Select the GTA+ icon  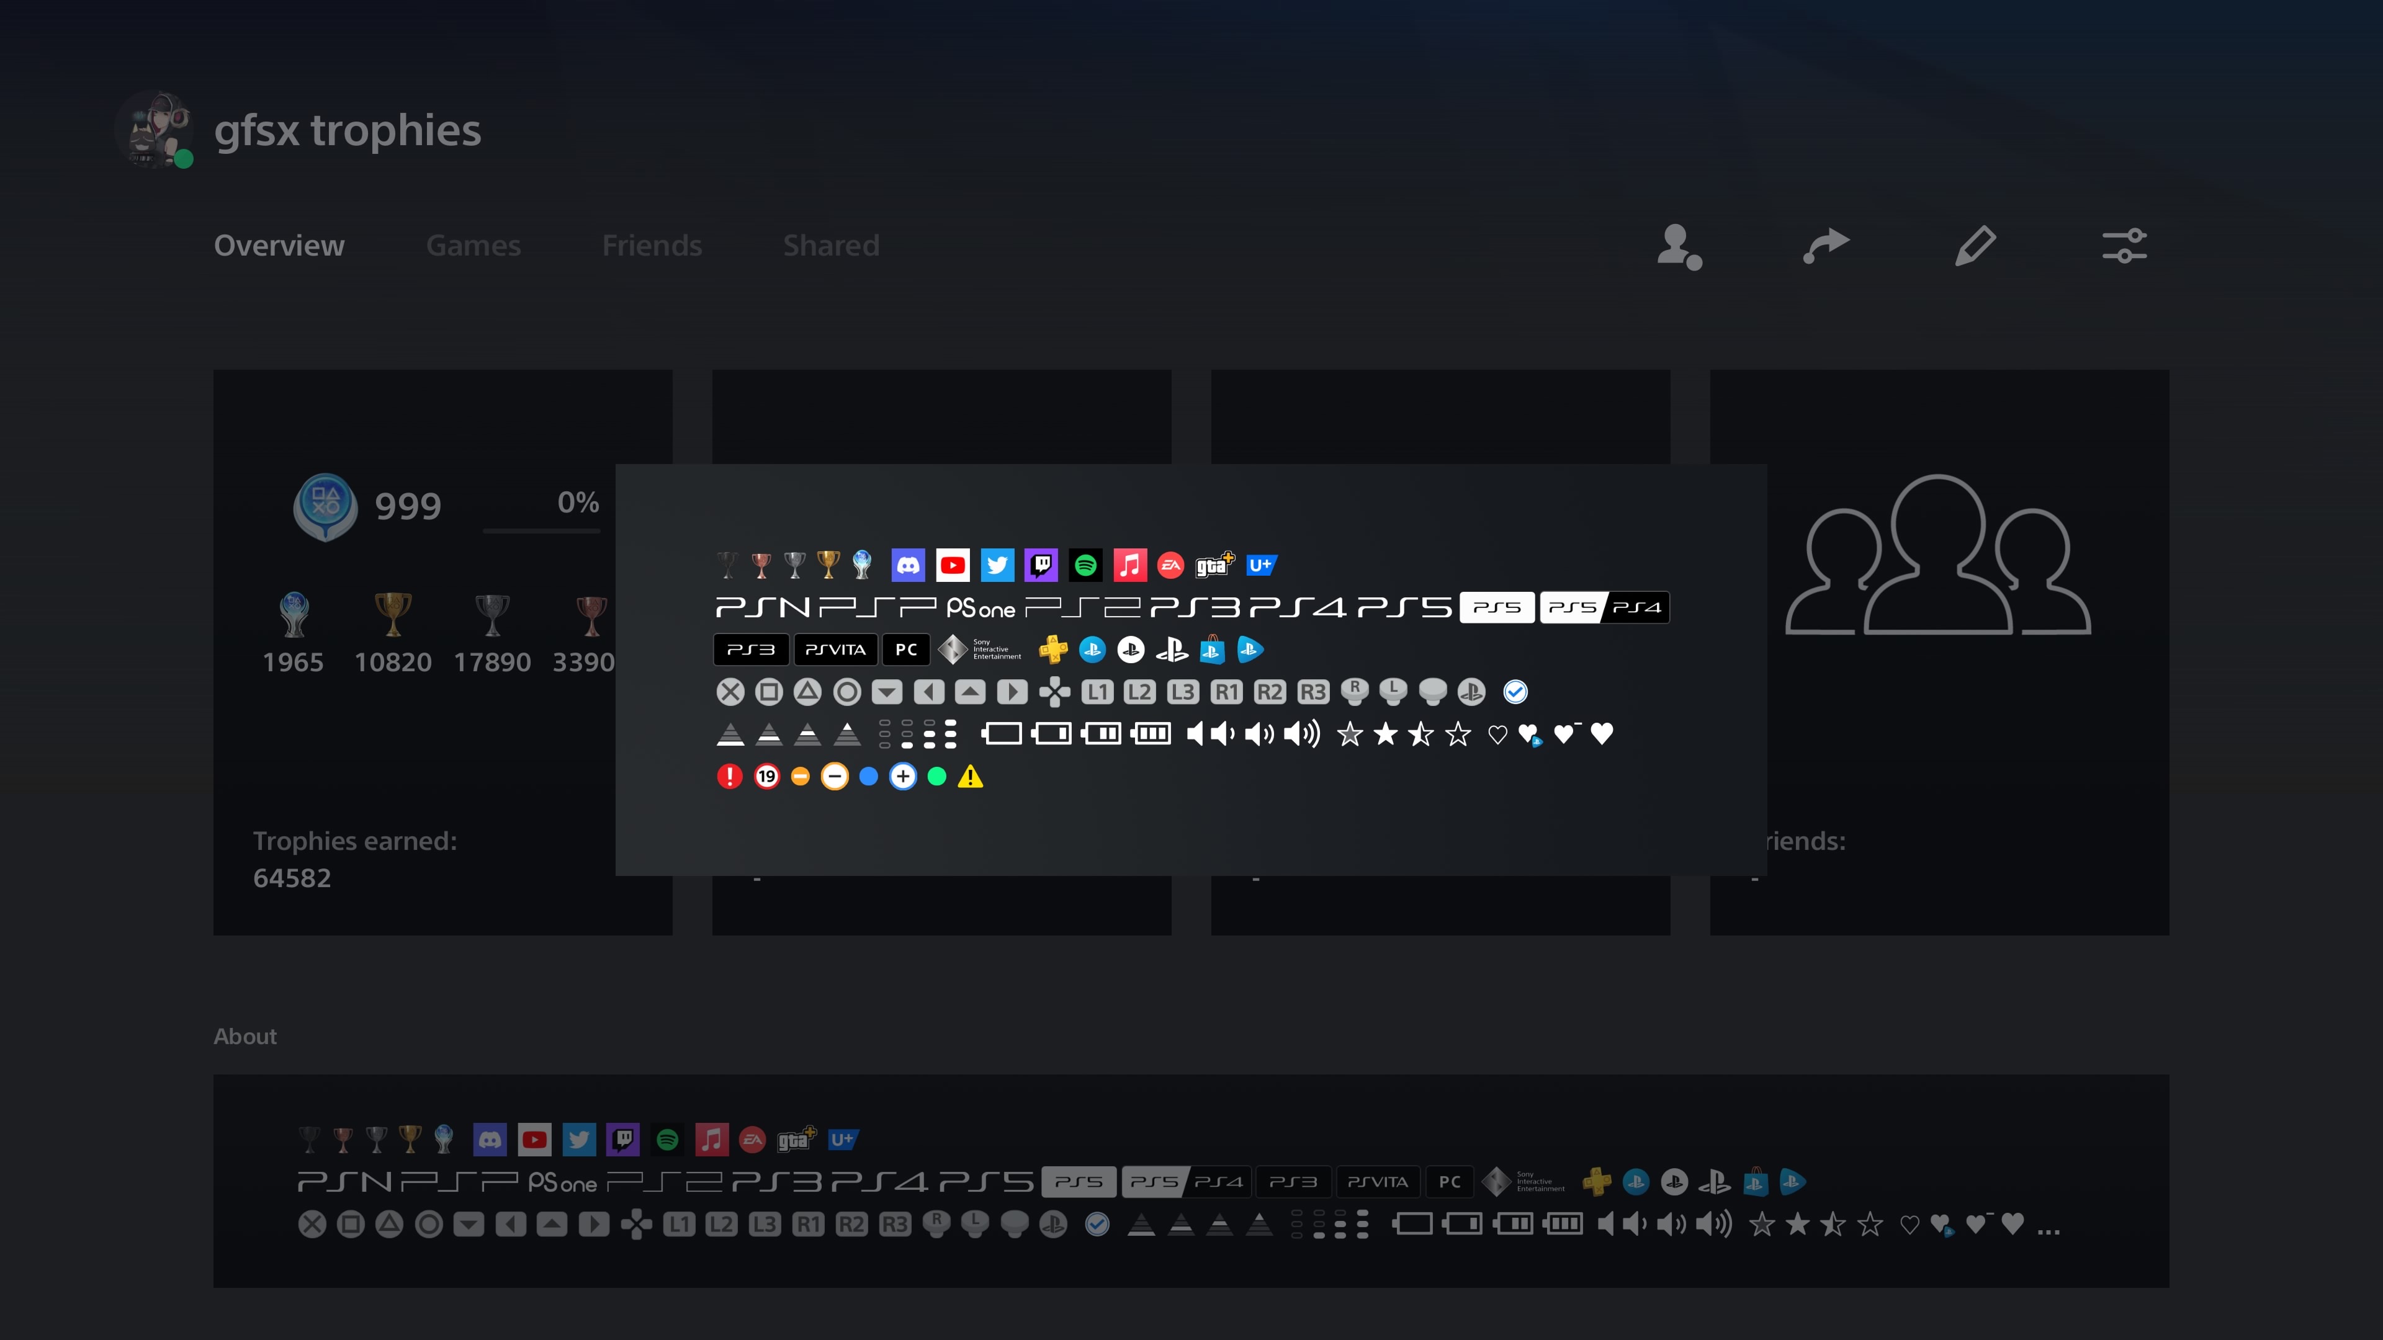tap(1214, 564)
